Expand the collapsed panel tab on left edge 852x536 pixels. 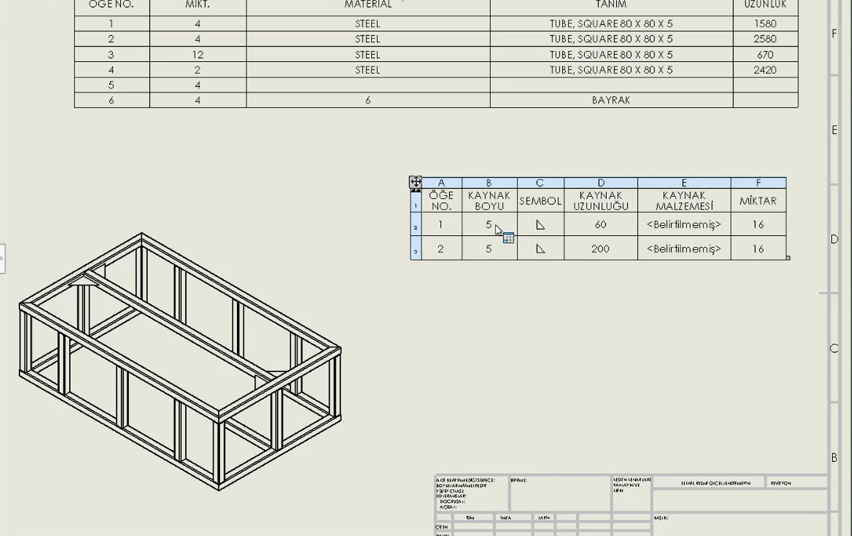point(2,258)
